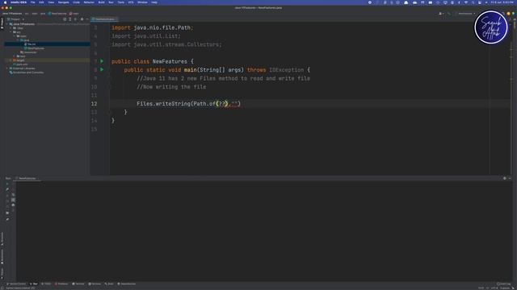Click the select opened file icon in Project panel
517x290 pixels.
[65, 19]
